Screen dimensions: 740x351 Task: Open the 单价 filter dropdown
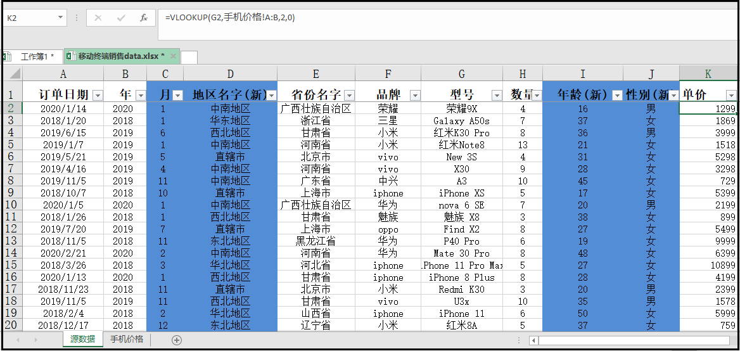[x=731, y=95]
